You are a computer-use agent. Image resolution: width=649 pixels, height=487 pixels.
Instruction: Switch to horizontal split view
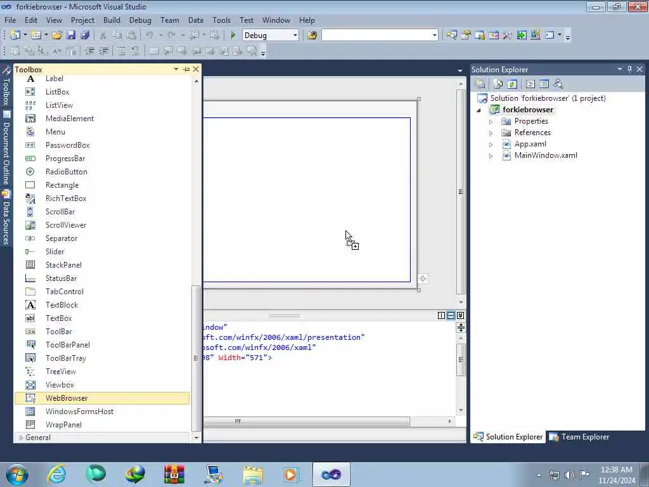[x=451, y=316]
